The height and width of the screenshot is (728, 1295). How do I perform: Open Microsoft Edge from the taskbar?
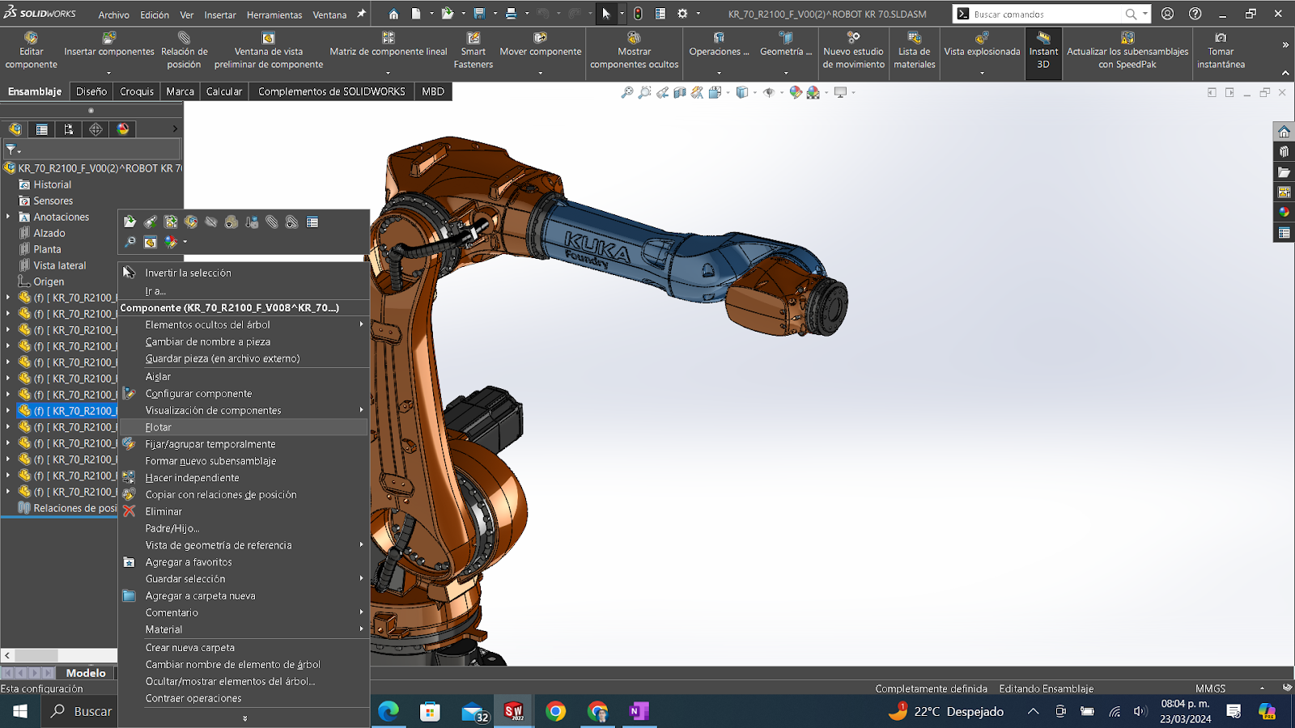click(388, 711)
